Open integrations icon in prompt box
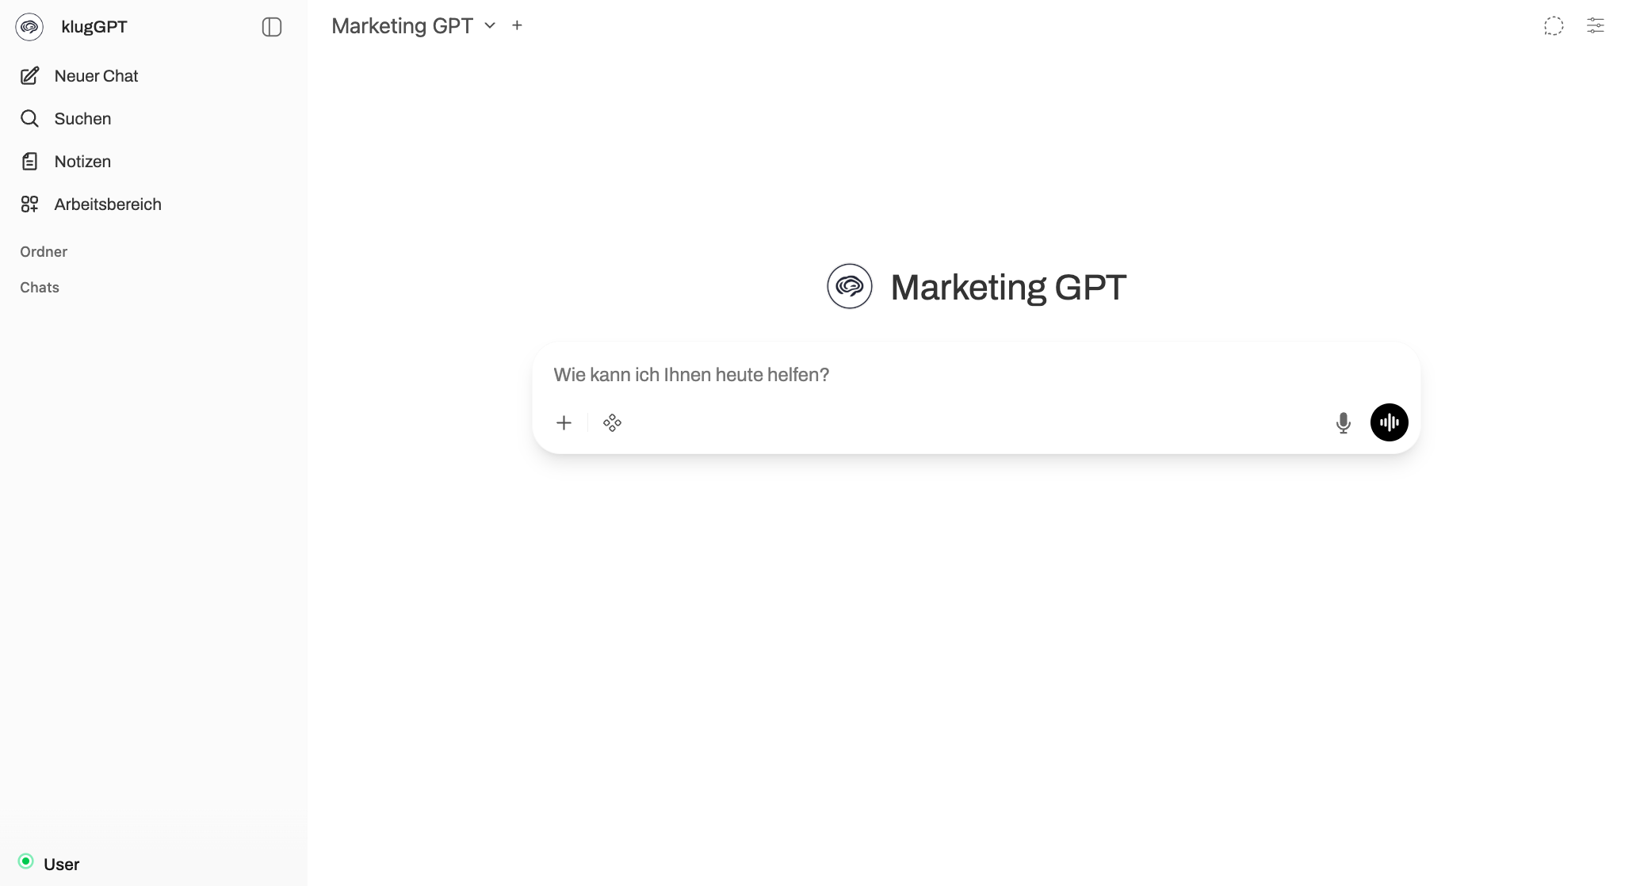This screenshot has height=886, width=1640. pyautogui.click(x=612, y=423)
